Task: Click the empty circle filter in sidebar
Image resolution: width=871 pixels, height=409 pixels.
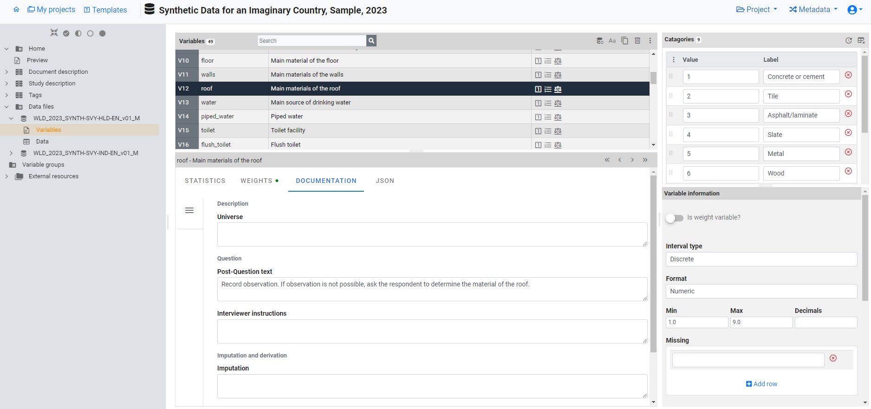Action: 90,33
